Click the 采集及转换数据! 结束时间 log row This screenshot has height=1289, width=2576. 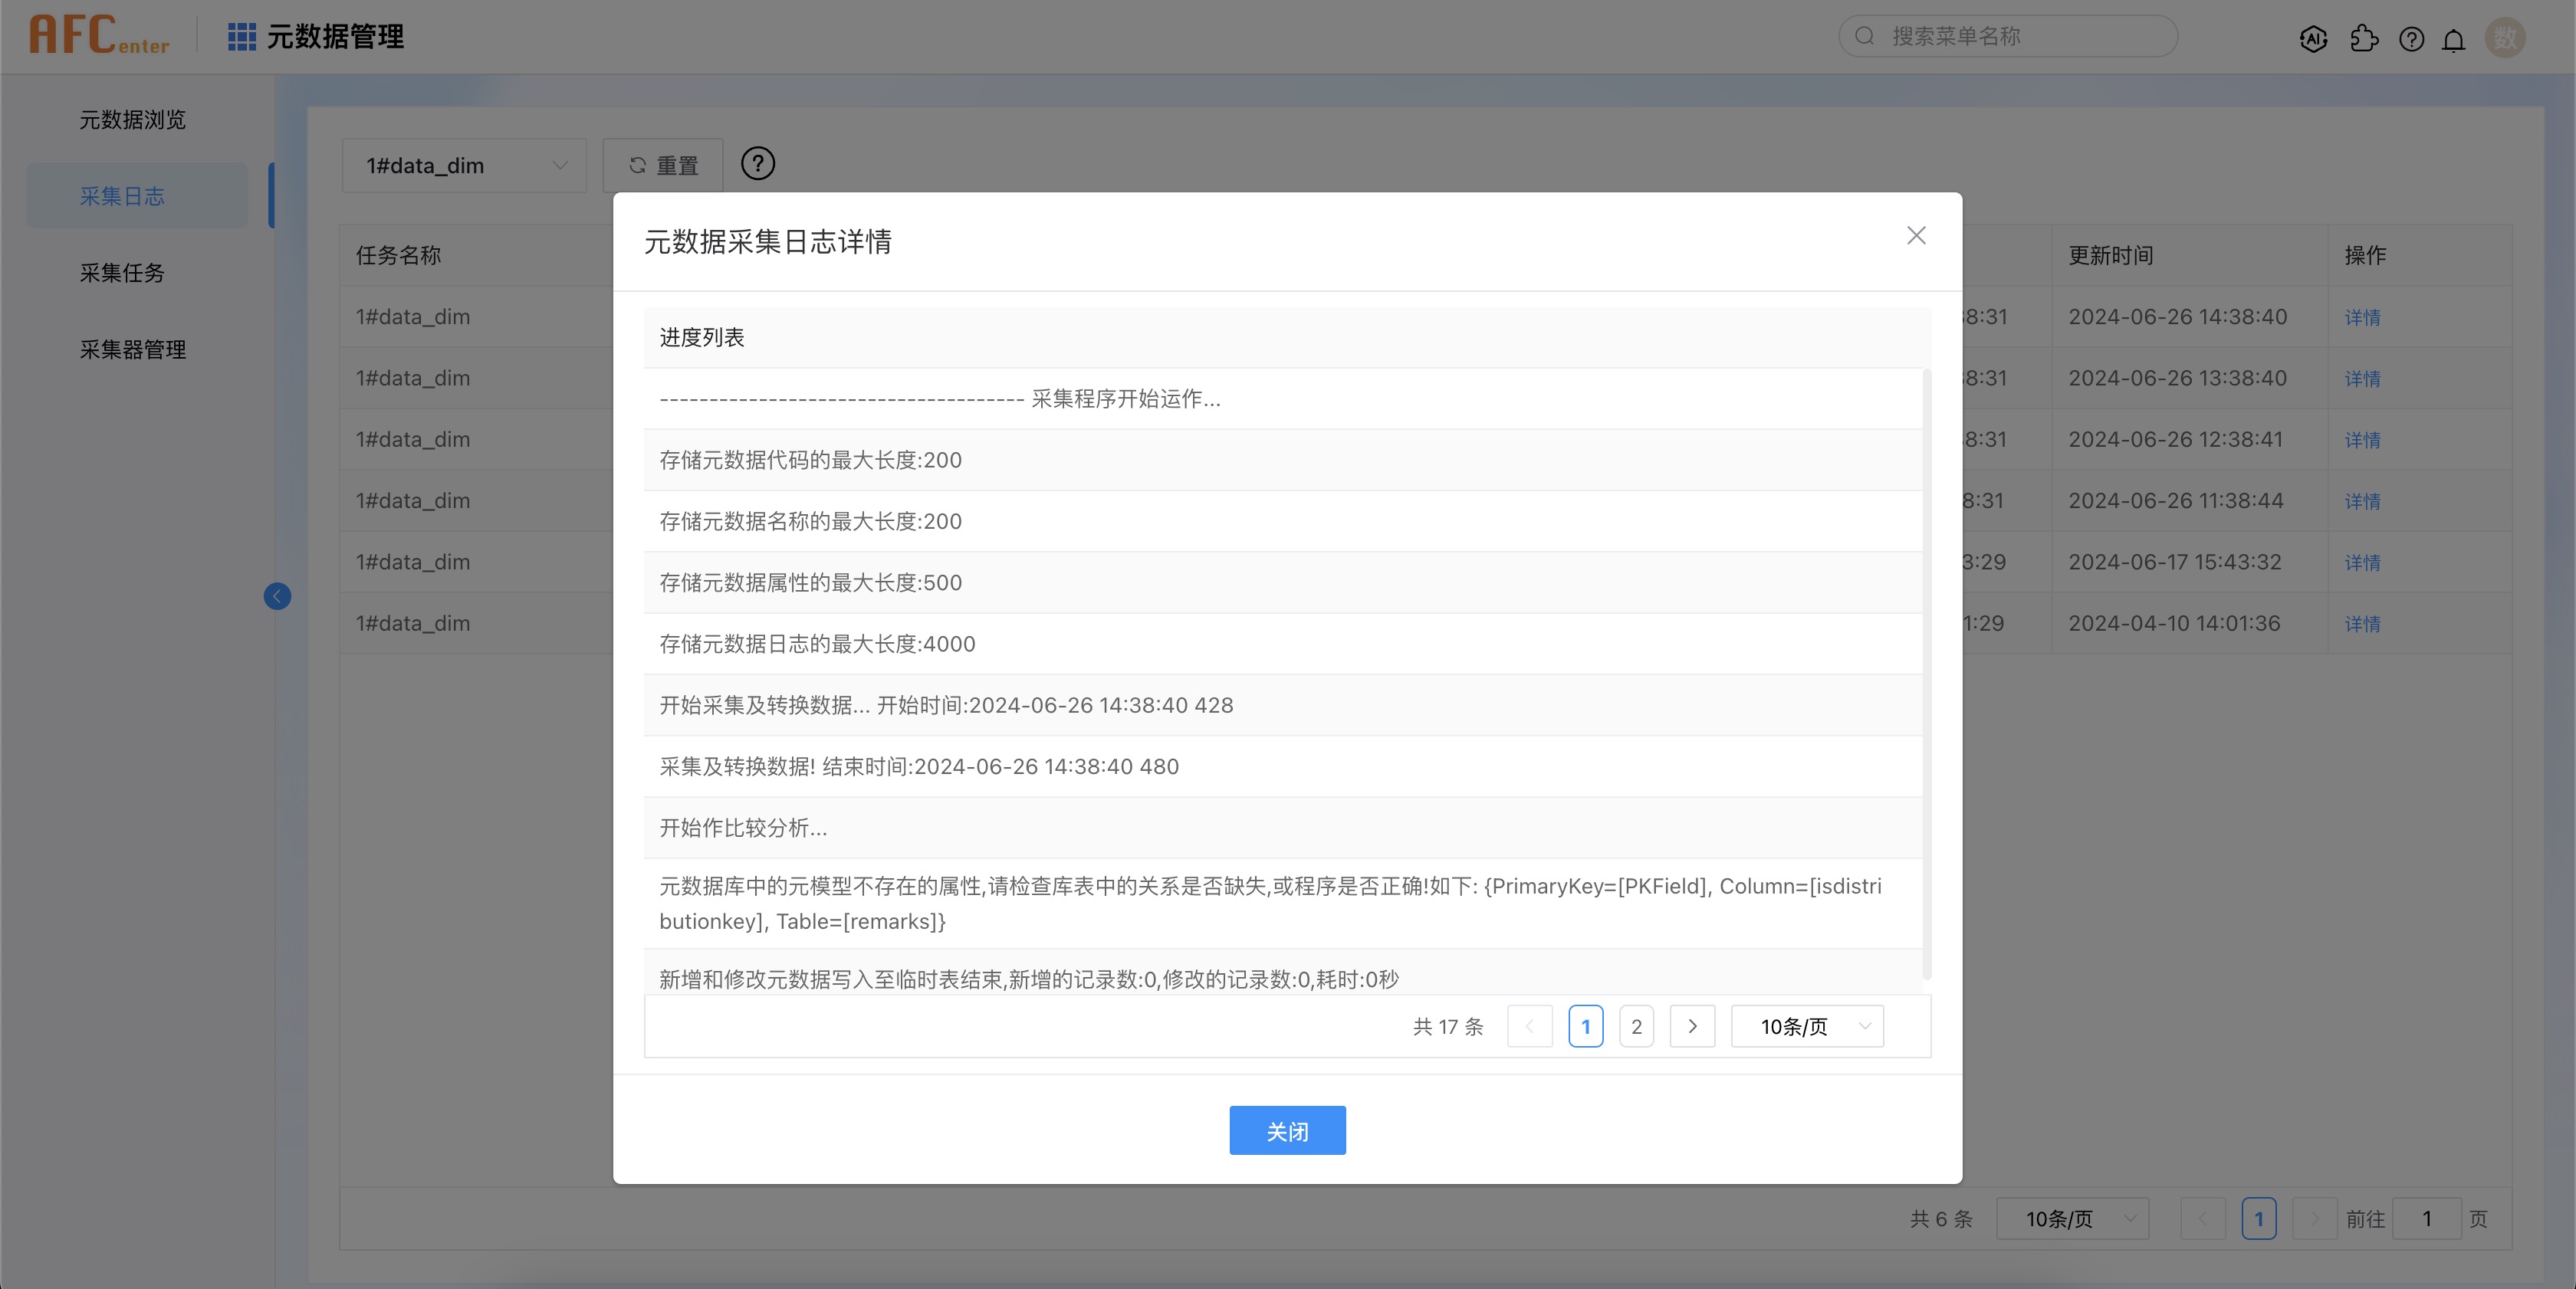pyautogui.click(x=1283, y=766)
